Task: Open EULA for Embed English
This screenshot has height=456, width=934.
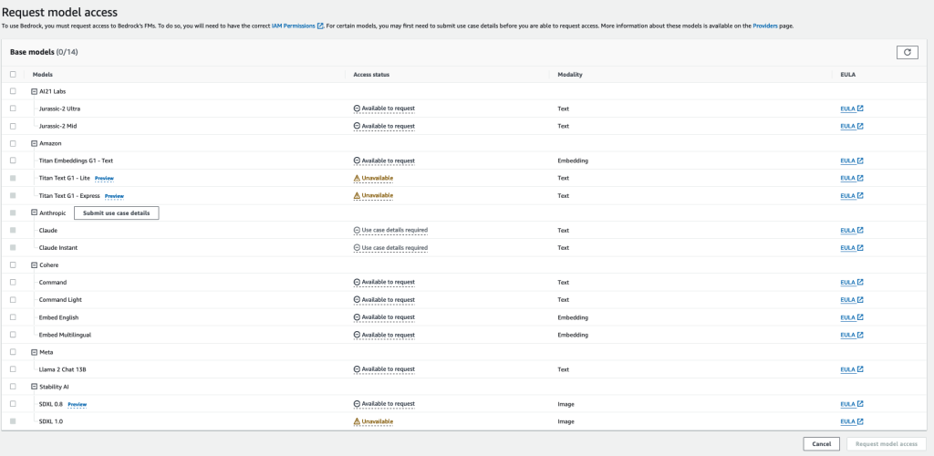Action: tap(852, 317)
